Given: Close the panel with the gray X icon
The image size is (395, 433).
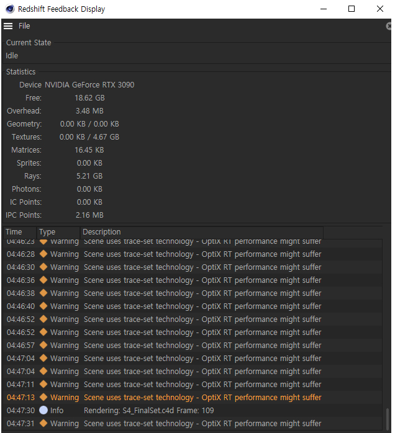Looking at the screenshot, I should click(389, 26).
